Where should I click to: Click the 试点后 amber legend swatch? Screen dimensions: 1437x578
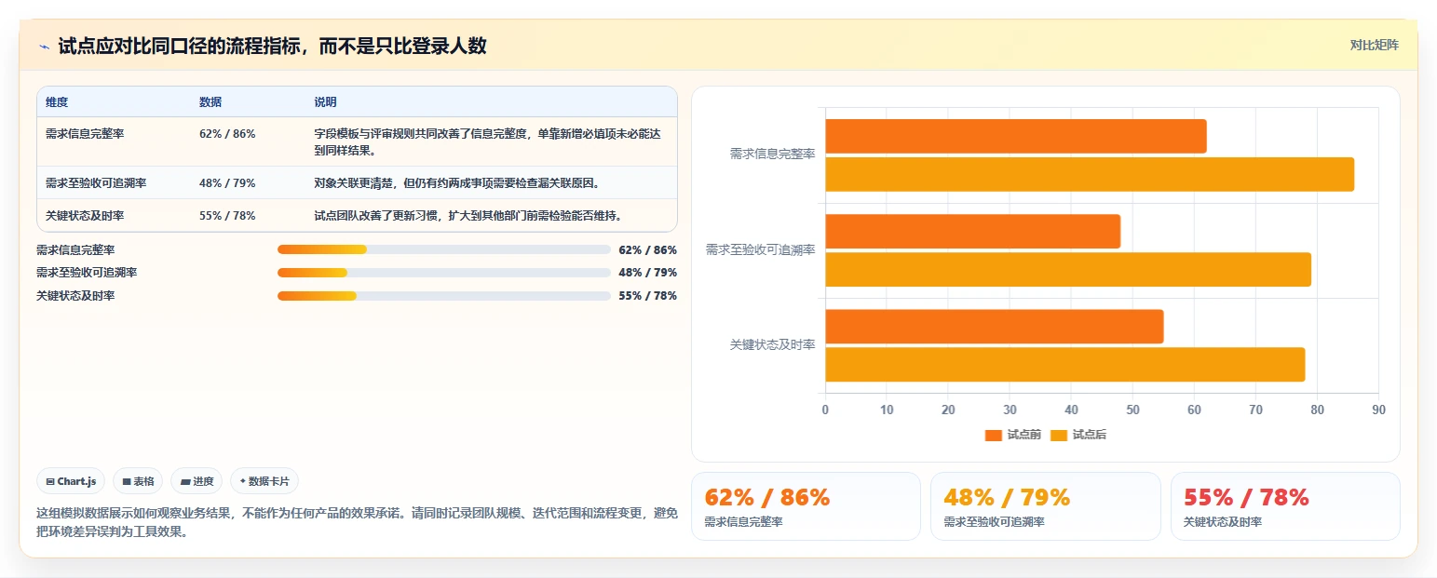point(1059,435)
